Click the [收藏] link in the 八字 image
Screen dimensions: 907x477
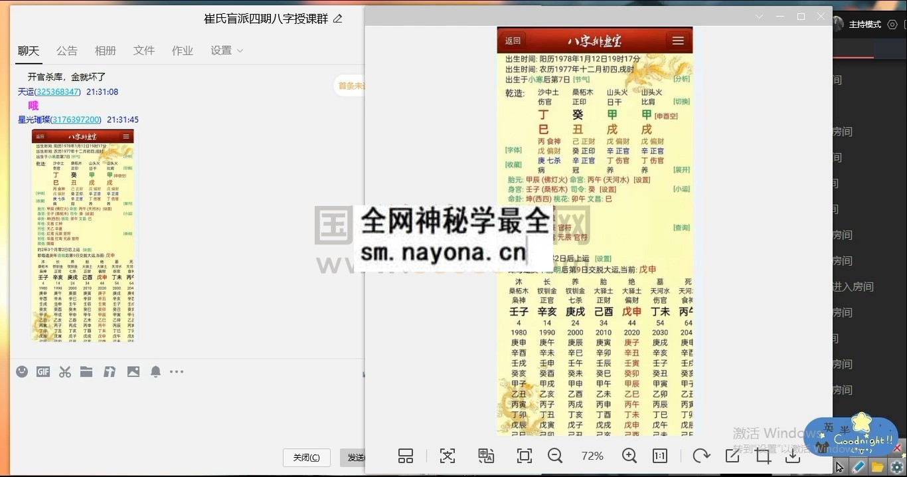tap(513, 164)
